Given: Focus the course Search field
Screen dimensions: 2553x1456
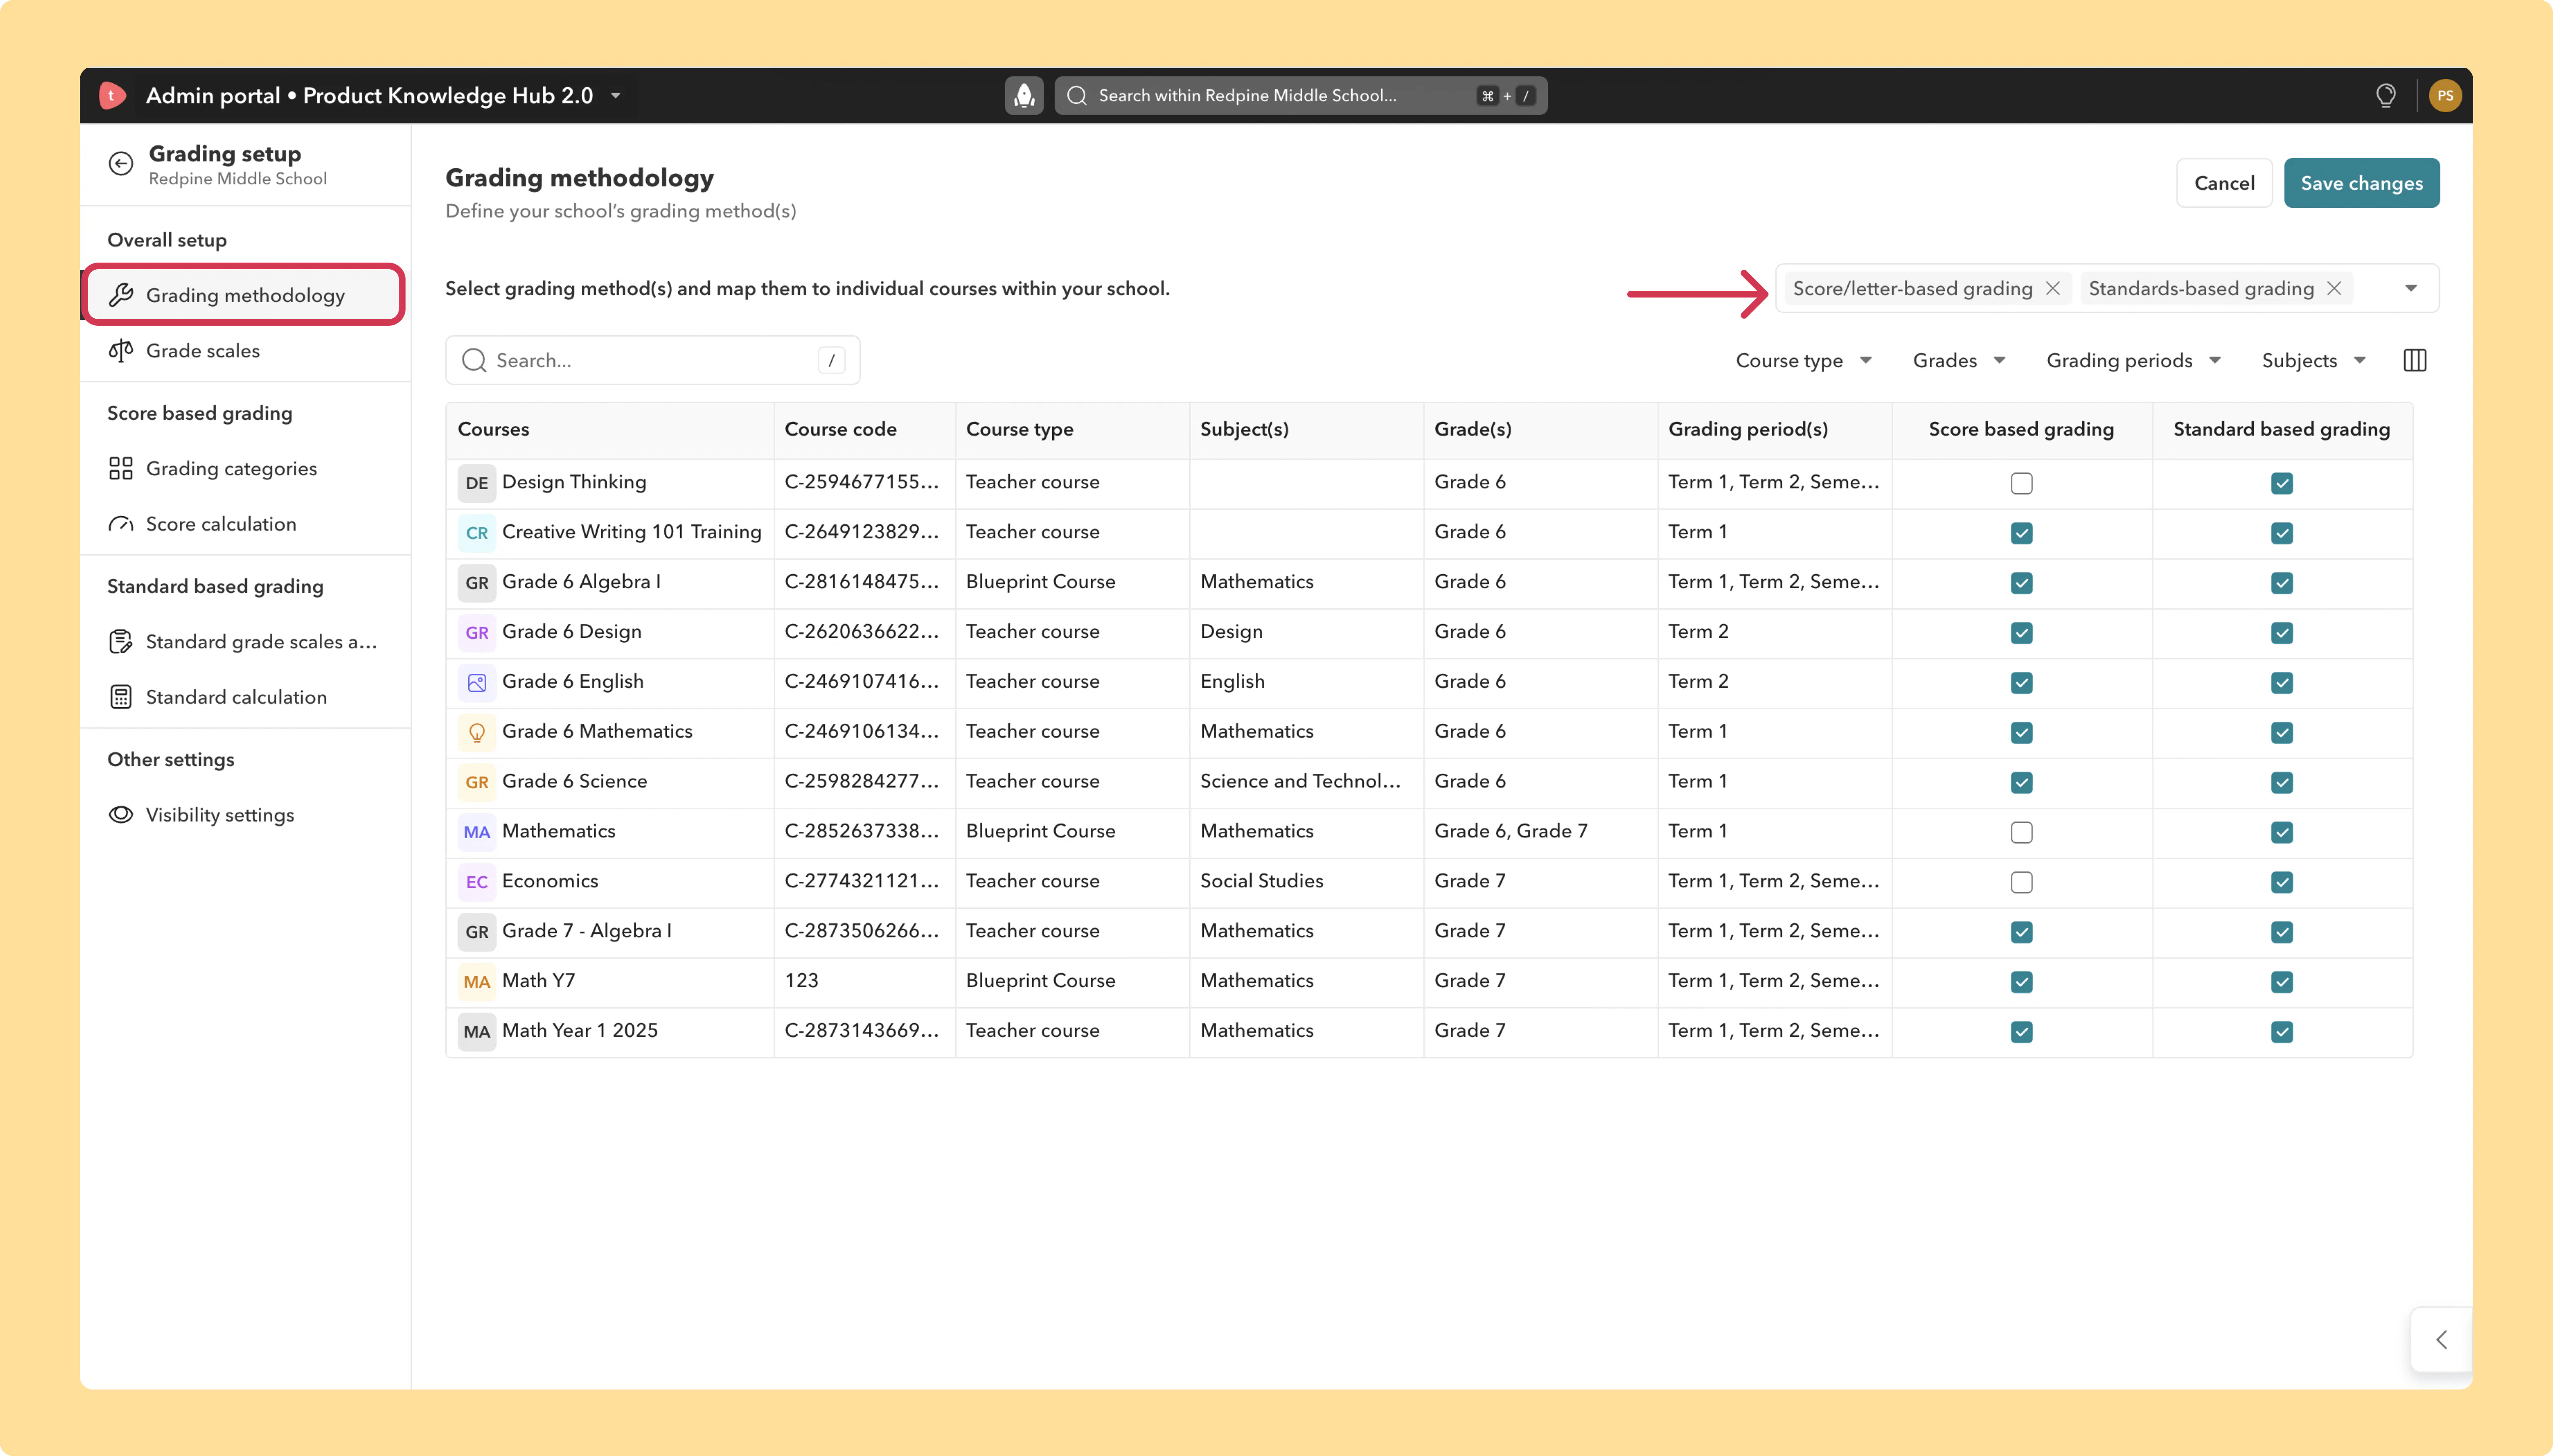Looking at the screenshot, I should [x=652, y=360].
